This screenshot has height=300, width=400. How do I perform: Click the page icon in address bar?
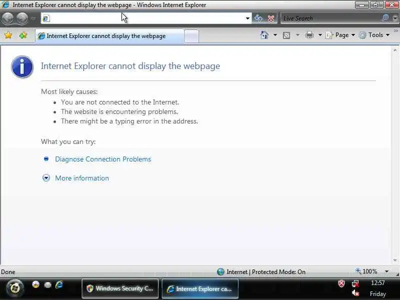[x=46, y=18]
